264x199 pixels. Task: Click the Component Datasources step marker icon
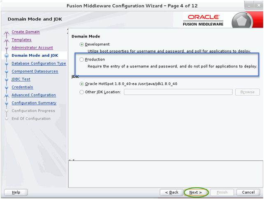click(x=7, y=72)
